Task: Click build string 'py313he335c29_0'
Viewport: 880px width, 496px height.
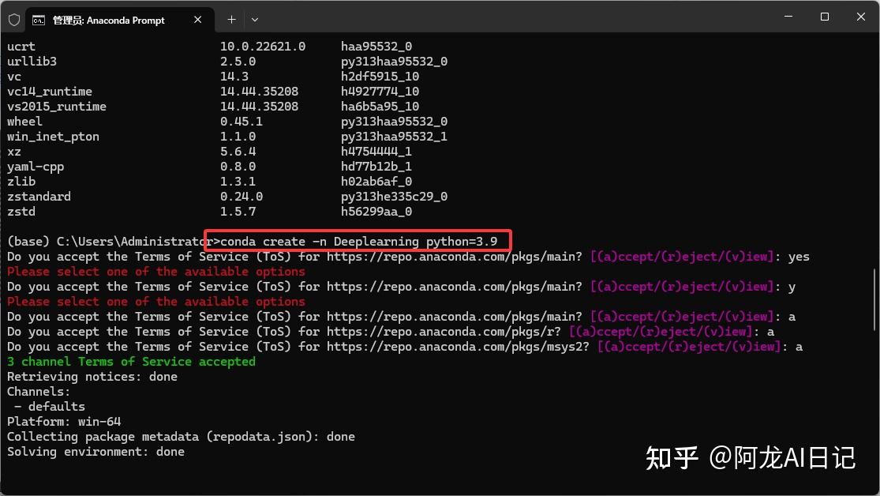Action: click(x=394, y=197)
